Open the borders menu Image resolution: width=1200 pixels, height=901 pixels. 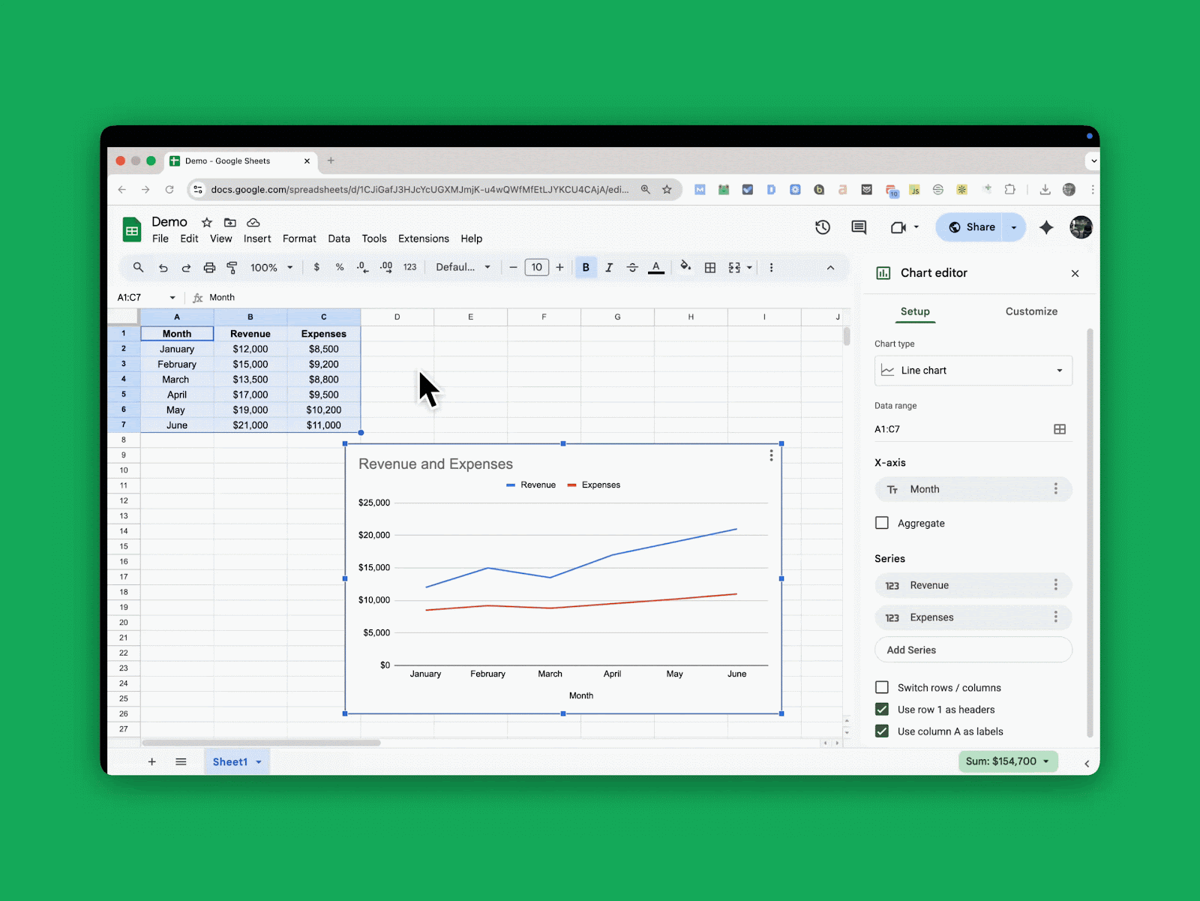pyautogui.click(x=709, y=267)
